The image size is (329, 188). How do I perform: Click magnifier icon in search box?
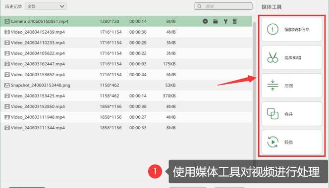pos(200,6)
